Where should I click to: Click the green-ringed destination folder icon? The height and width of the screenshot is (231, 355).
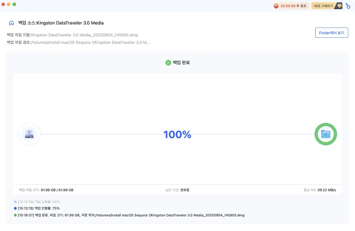pos(326,134)
